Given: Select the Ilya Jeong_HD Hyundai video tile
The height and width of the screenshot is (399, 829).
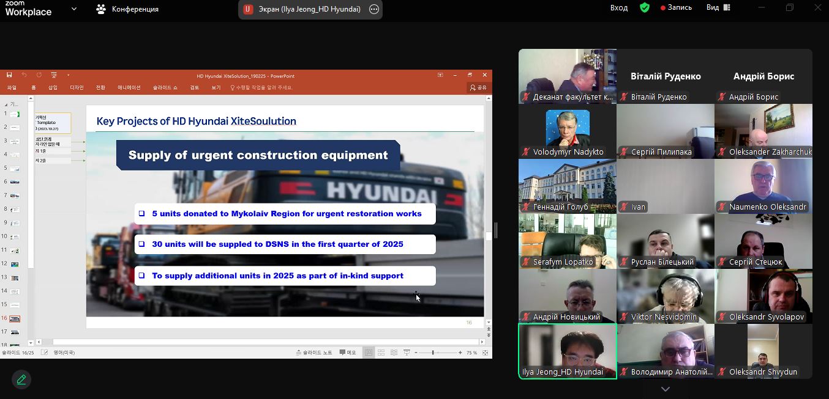Looking at the screenshot, I should 568,351.
